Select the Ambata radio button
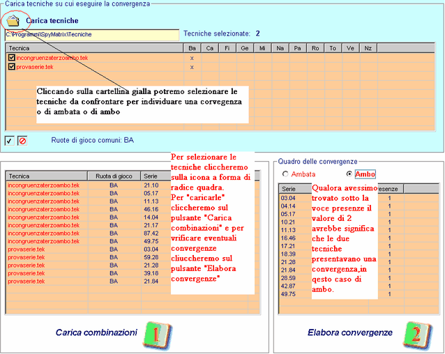Screen dimensions: 445x354 click(x=285, y=174)
